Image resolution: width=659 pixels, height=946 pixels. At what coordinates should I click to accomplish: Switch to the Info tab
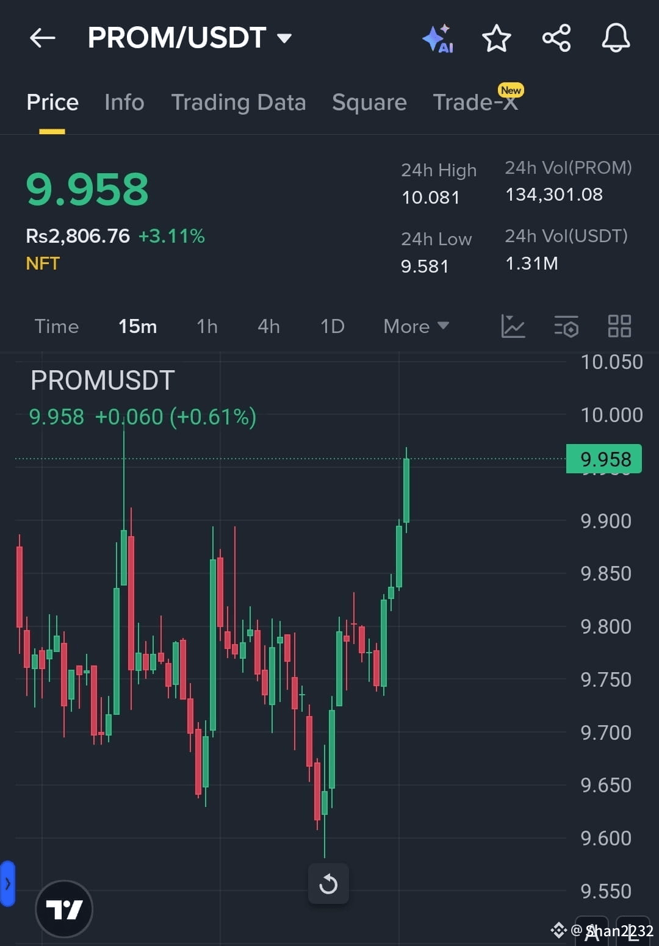pos(124,102)
